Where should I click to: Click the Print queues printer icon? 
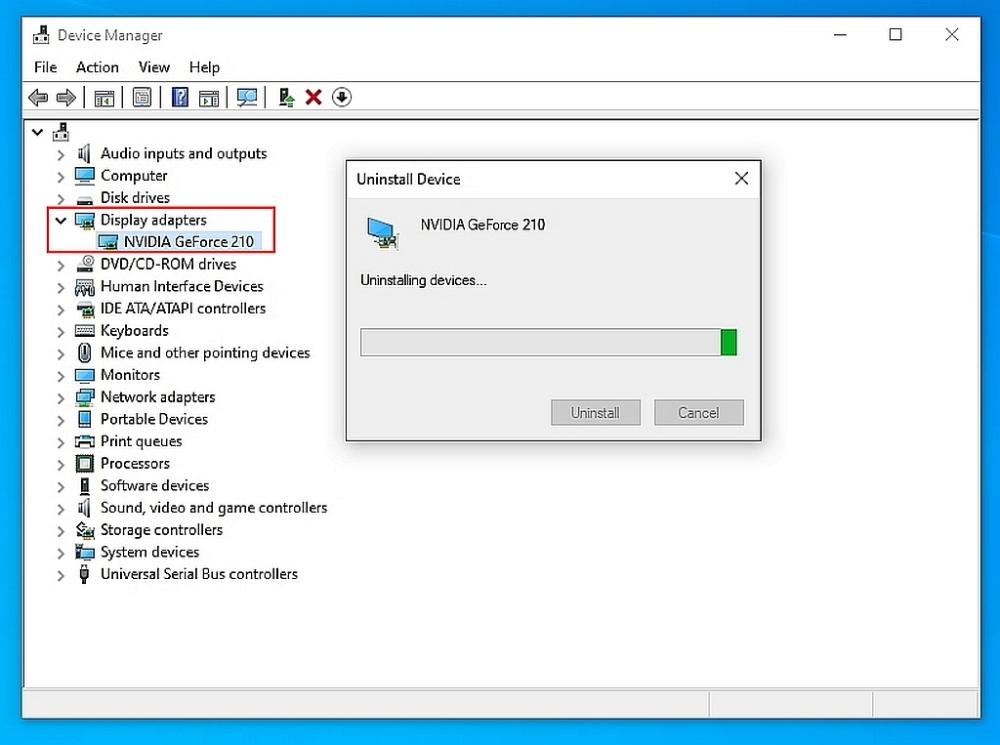pos(85,441)
